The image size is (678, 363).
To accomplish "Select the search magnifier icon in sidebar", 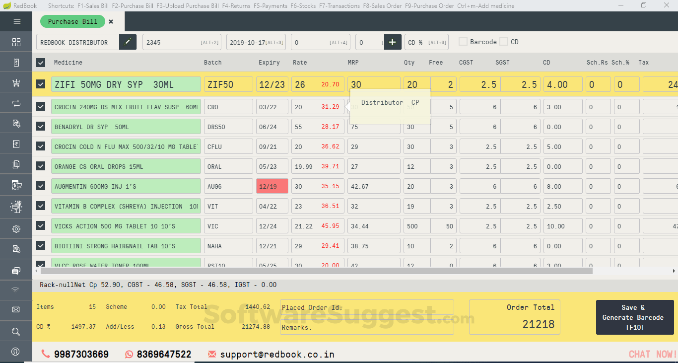I will point(16,330).
